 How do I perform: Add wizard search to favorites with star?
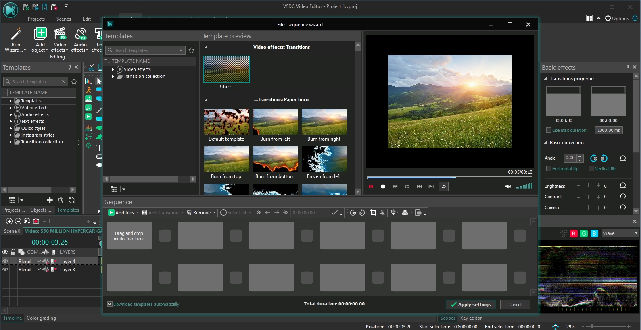coord(192,50)
